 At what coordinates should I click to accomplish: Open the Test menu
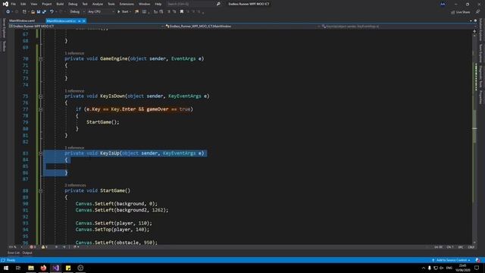point(85,4)
